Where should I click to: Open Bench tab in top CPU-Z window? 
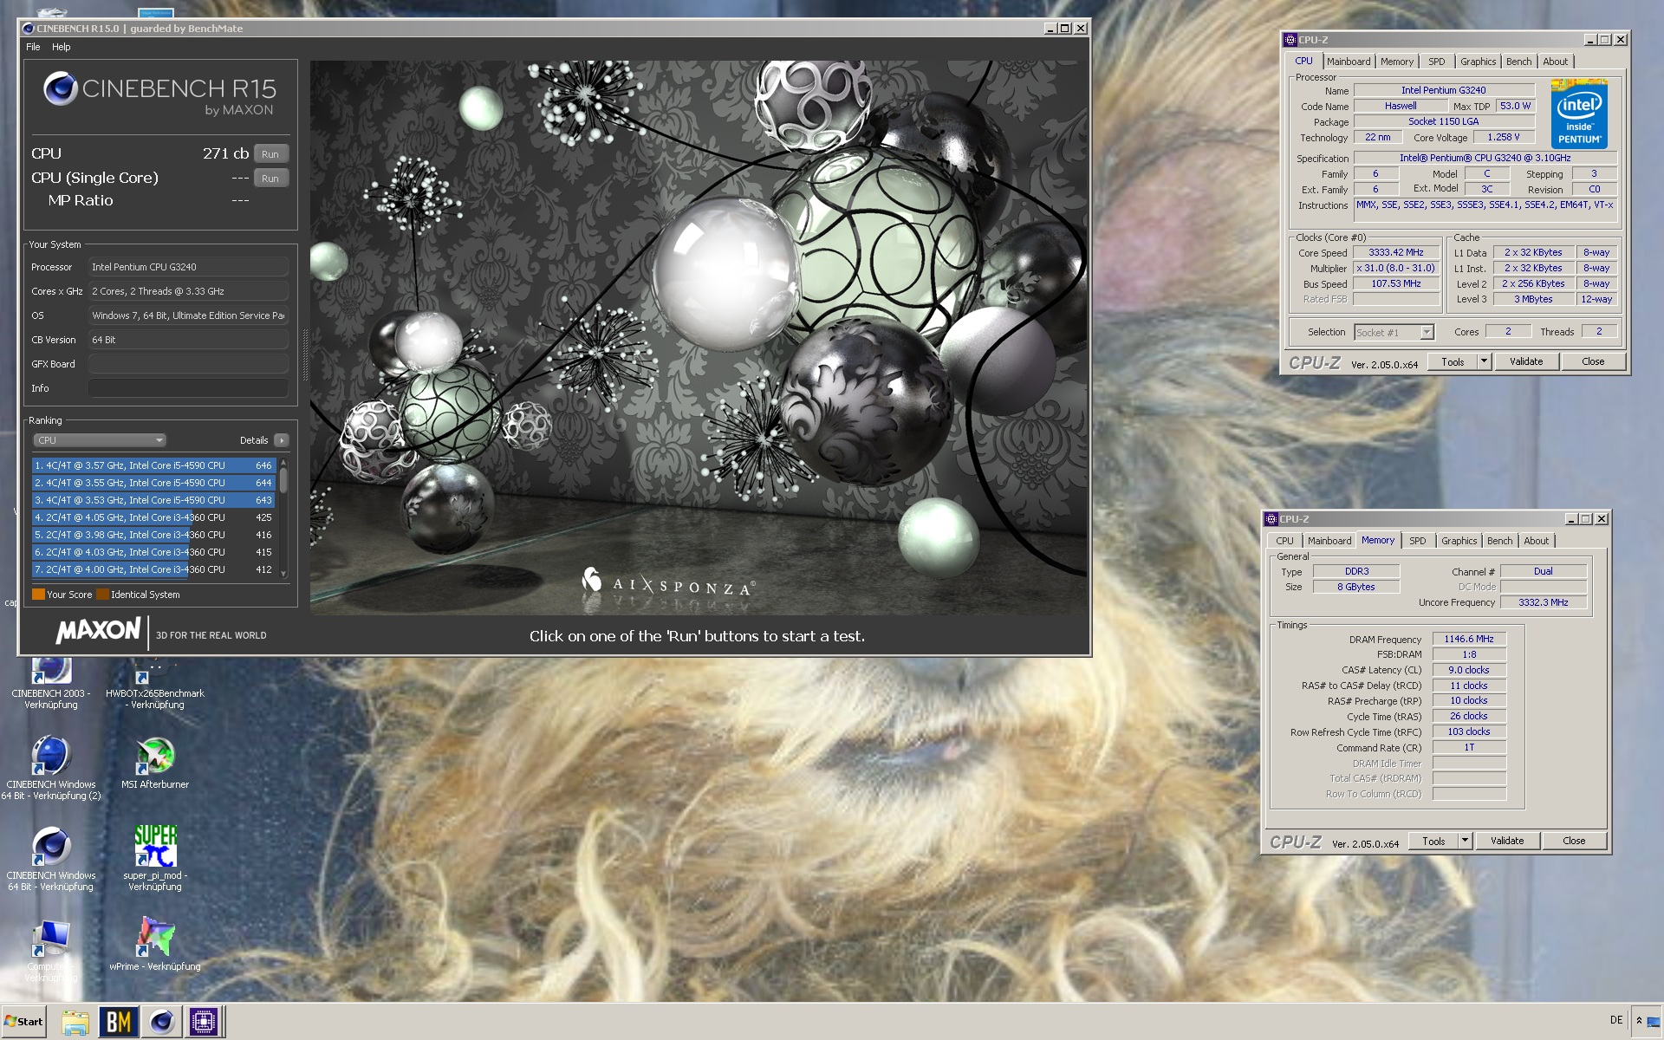click(1518, 62)
